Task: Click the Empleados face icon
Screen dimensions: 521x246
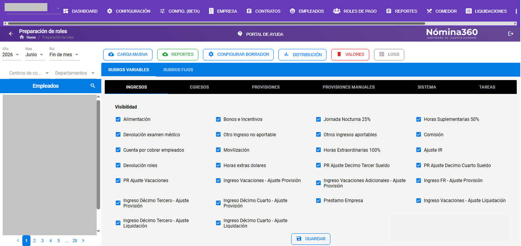Action: pyautogui.click(x=292, y=11)
